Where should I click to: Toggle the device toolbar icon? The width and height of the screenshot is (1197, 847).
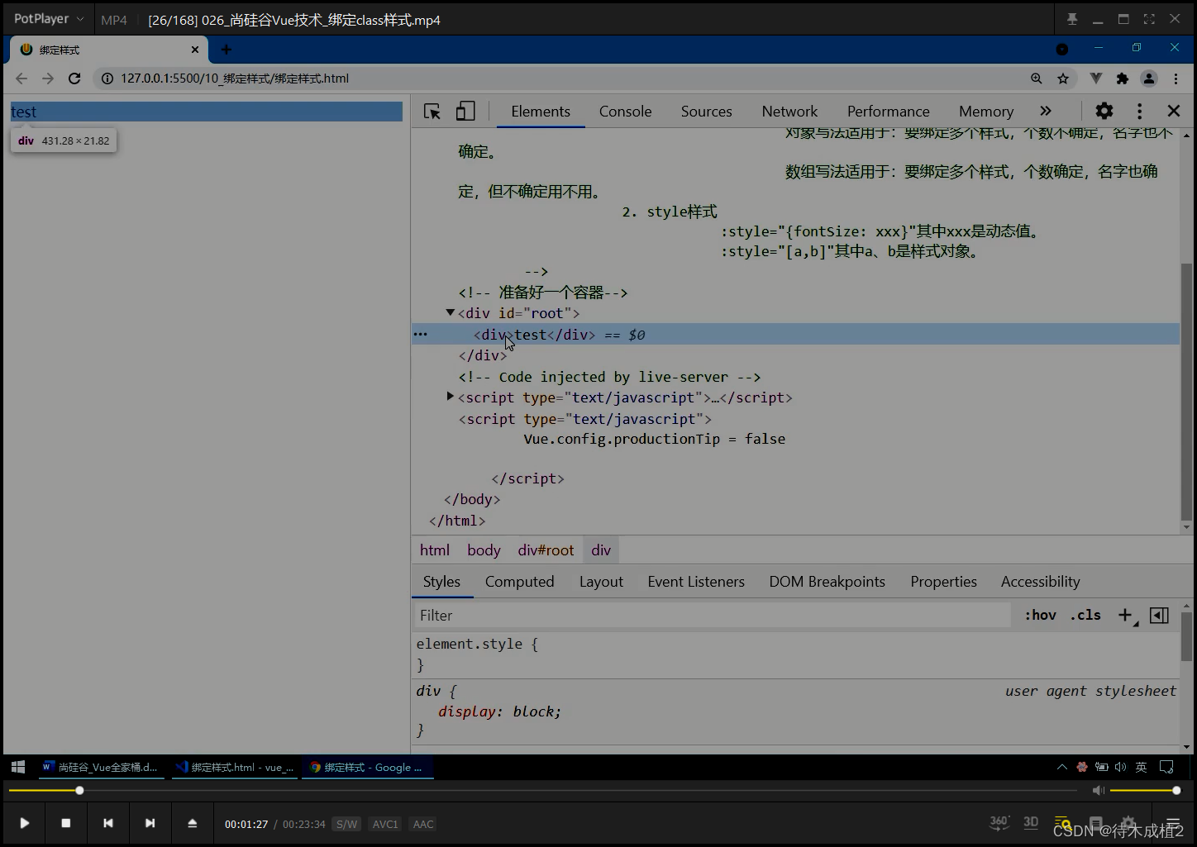(466, 112)
